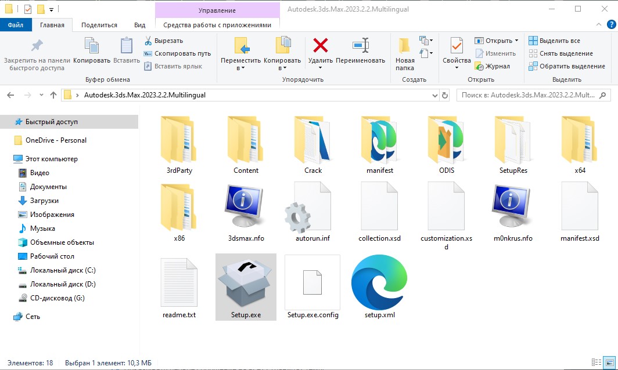618x370 pixels.
Task: Click the Edit (Изменить) ribbon item
Action: point(496,53)
